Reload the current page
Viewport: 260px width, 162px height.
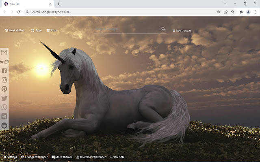pos(19,12)
